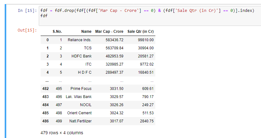This screenshot has width=261, height=138.
Task: Click the 482953.59 market cap value
Action: [114, 56]
